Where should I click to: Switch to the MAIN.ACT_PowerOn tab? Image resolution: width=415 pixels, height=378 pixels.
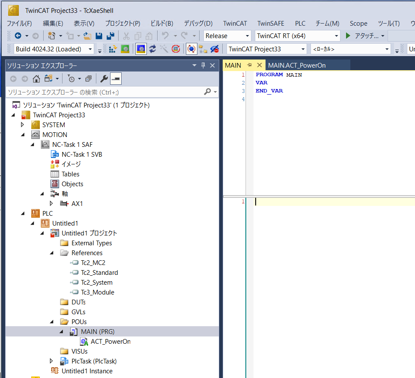[297, 65]
